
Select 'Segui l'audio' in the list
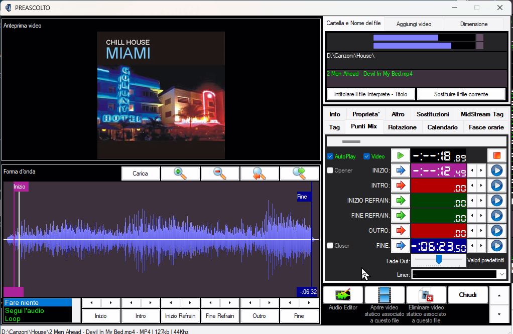[25, 311]
